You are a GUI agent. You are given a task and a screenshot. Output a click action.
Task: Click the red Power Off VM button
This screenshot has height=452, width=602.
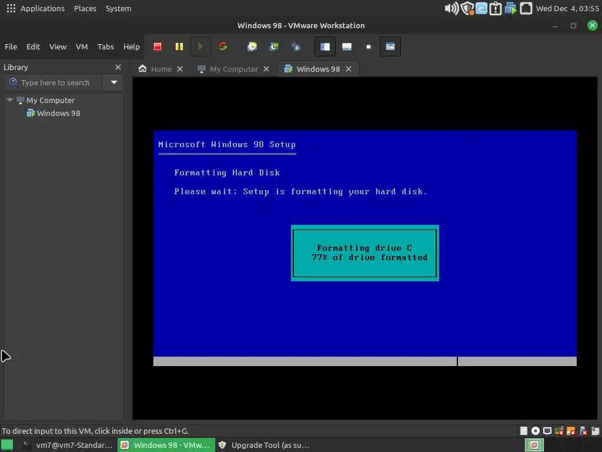(158, 46)
